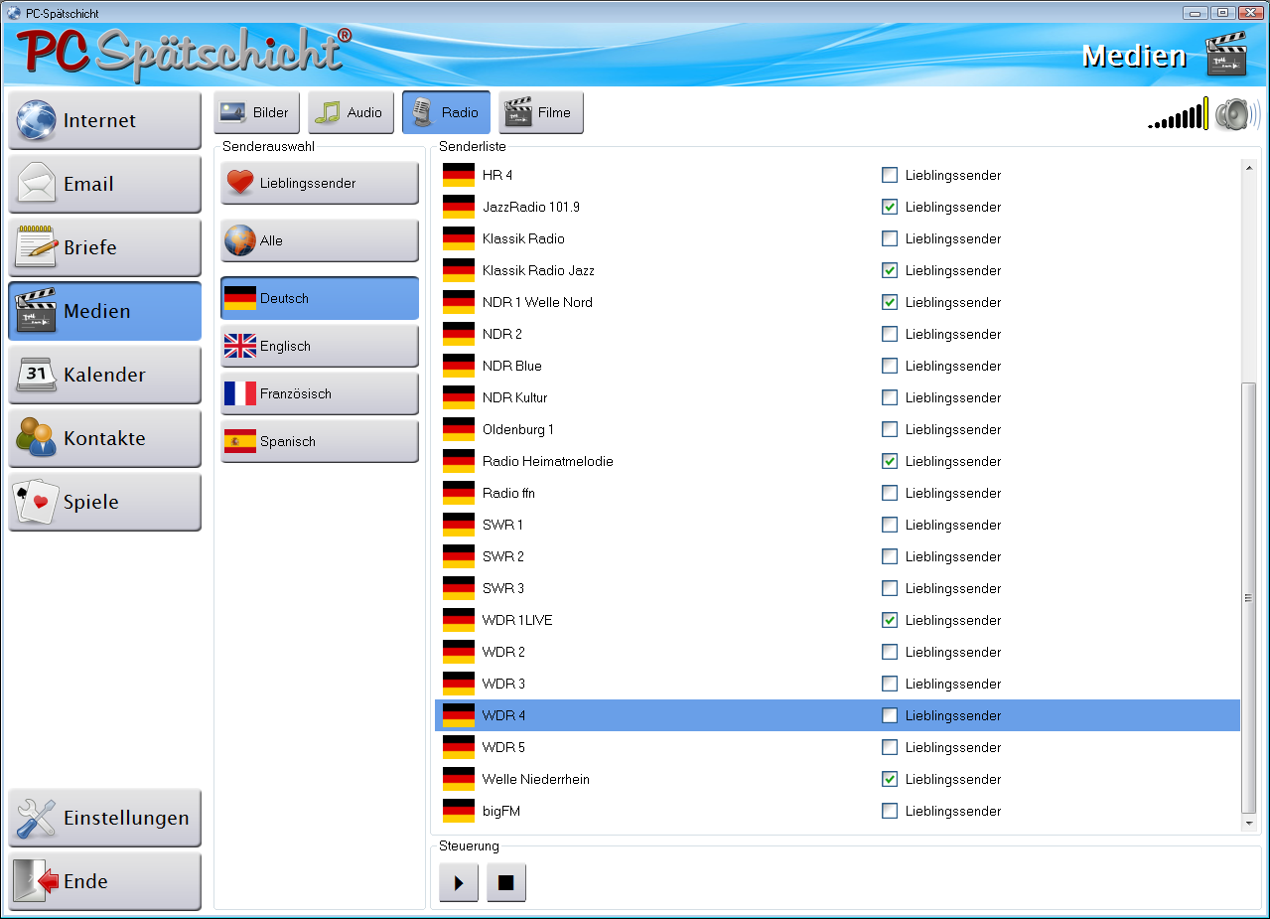Click the envelope icon on Email button

pyautogui.click(x=36, y=184)
